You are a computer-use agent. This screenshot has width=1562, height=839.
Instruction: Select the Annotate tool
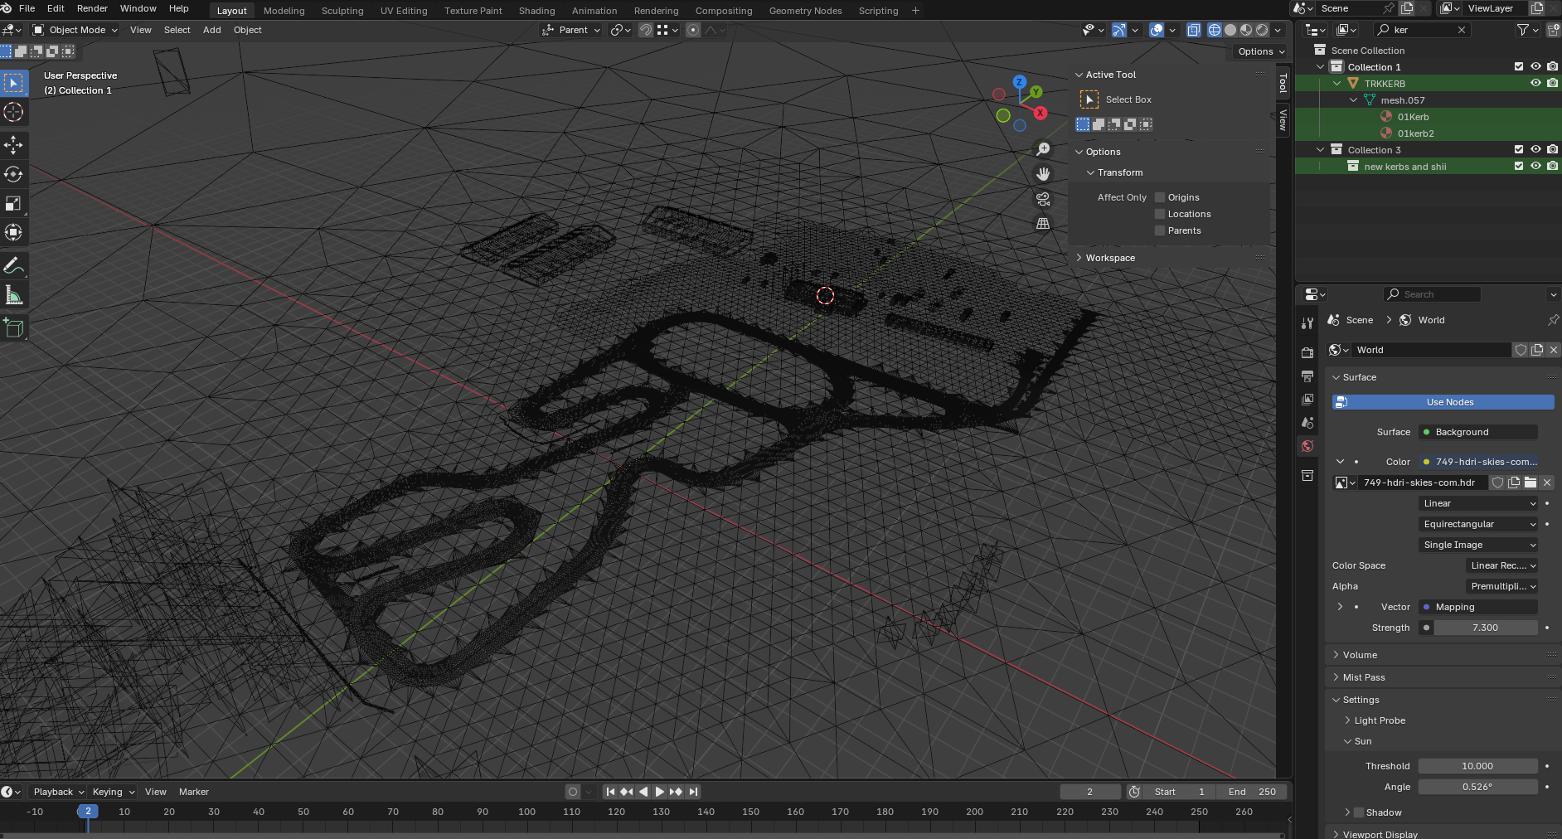(x=13, y=265)
